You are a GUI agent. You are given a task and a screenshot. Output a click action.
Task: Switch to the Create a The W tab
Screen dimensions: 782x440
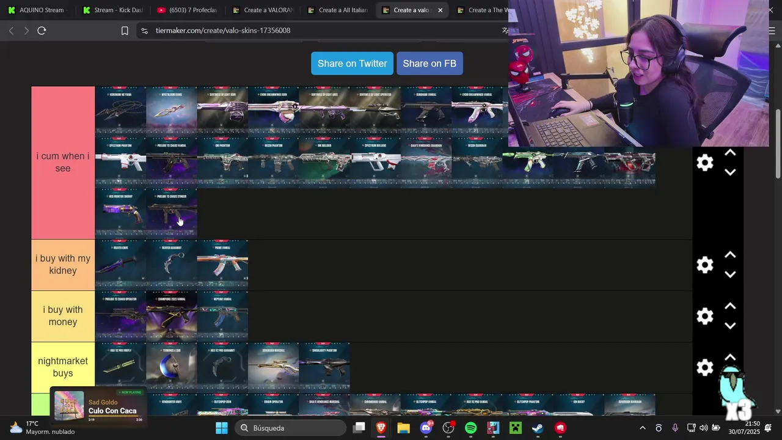[483, 10]
